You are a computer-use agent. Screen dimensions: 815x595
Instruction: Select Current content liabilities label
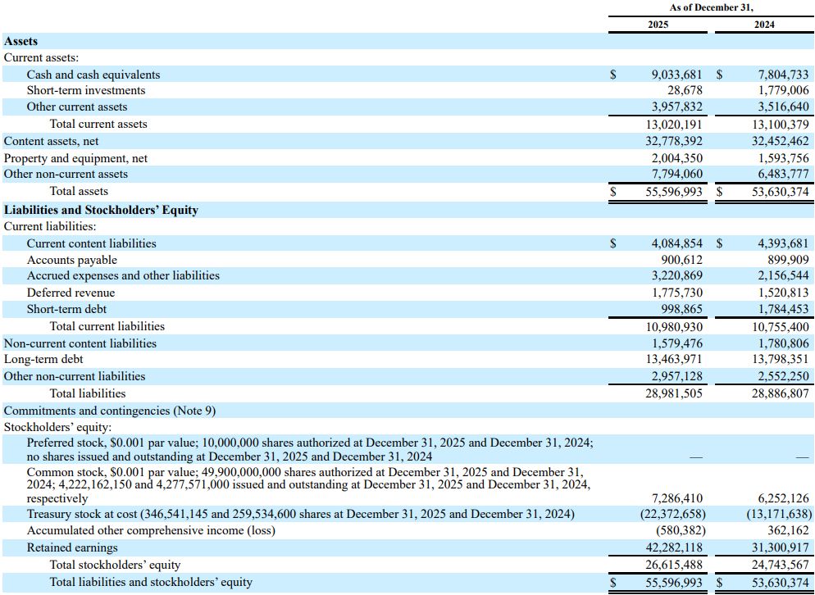coord(92,243)
